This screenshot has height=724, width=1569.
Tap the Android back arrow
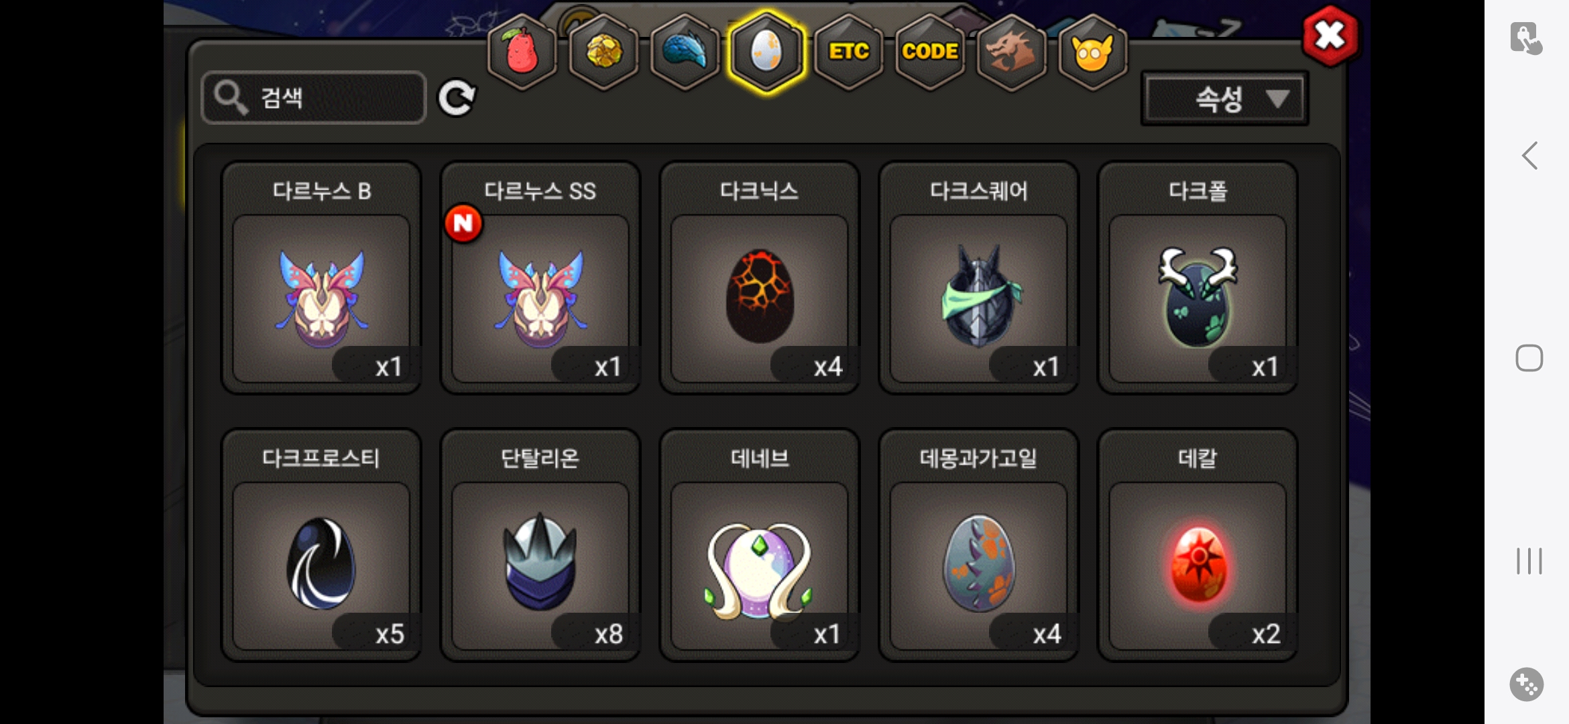click(x=1529, y=156)
